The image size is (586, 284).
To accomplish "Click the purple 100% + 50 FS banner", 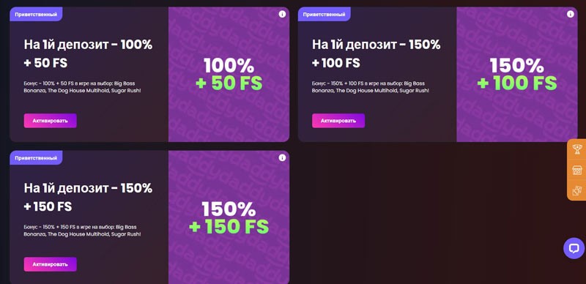I will (x=229, y=75).
